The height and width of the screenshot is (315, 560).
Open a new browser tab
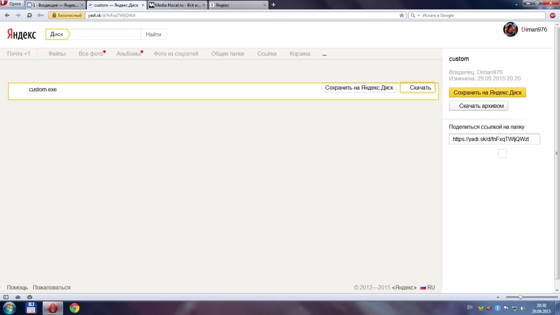tap(273, 5)
